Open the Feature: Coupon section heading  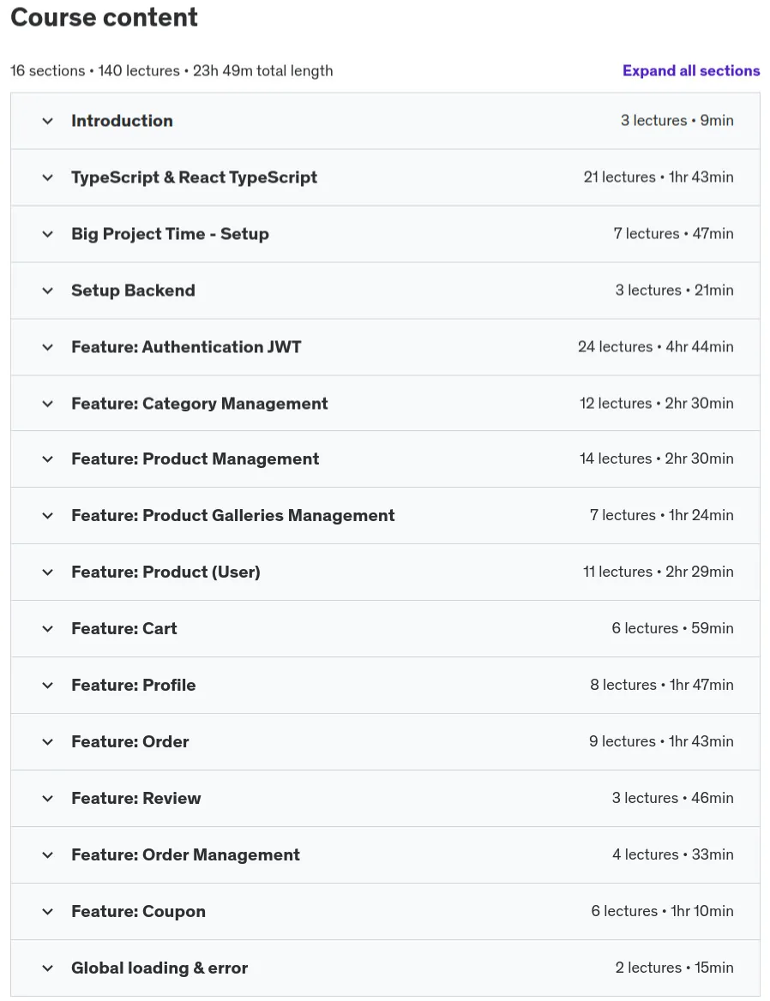coord(139,912)
